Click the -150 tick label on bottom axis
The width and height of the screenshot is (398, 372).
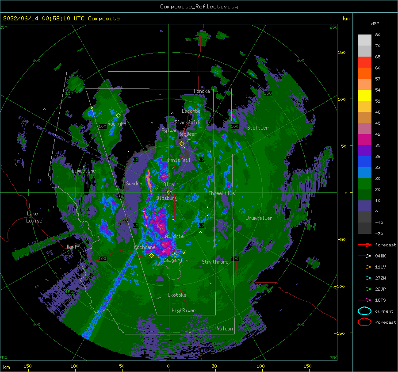[x=26, y=366]
